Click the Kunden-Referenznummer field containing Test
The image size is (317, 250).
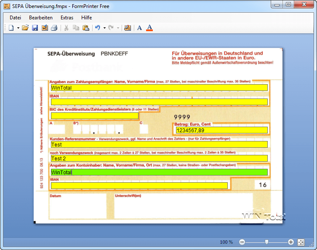(x=159, y=144)
